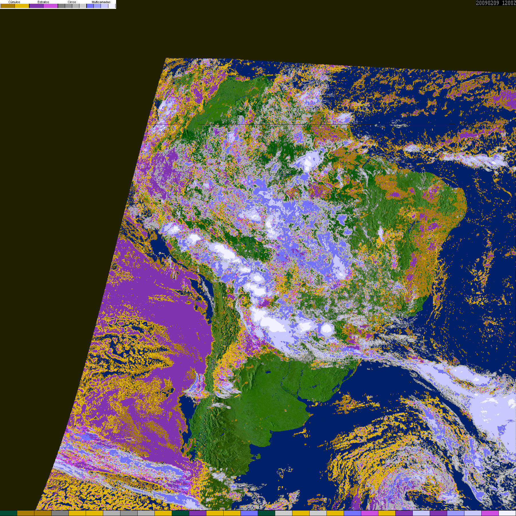Click the "Cirros" legend label

72,2
